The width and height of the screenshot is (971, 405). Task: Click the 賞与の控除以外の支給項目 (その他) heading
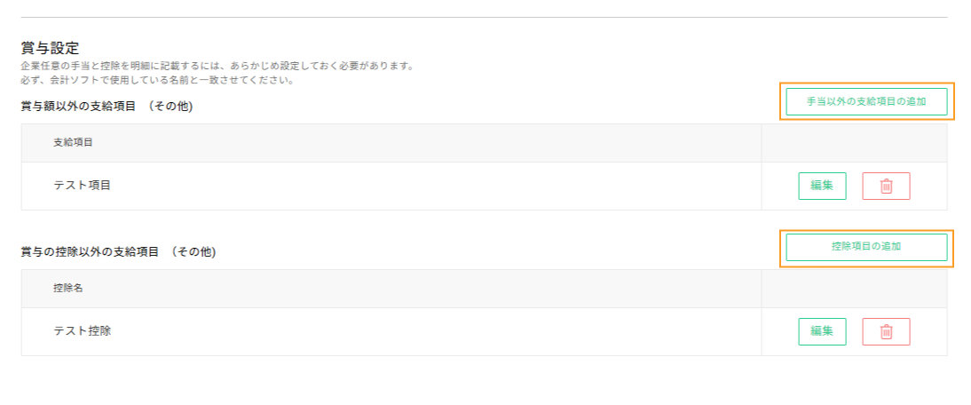(118, 252)
